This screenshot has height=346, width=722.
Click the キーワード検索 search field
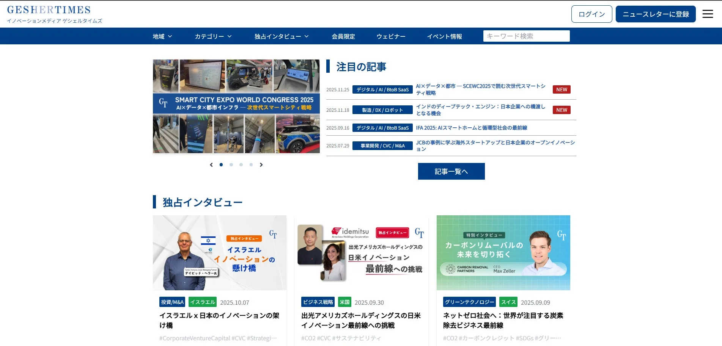[x=526, y=36]
